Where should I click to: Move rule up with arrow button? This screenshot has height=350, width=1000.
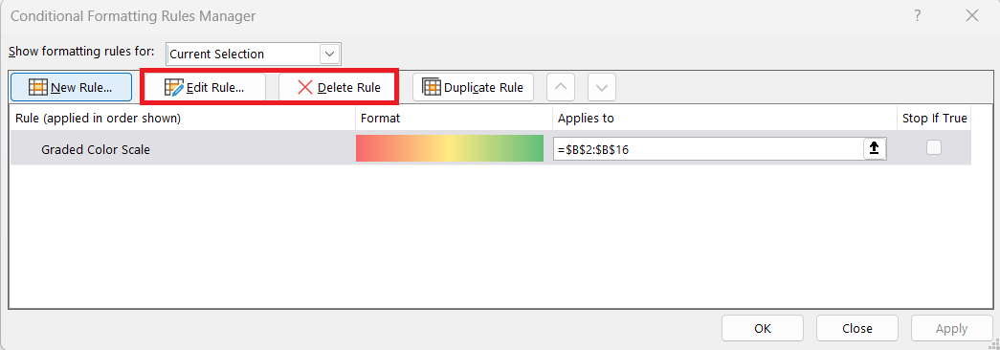click(x=561, y=87)
